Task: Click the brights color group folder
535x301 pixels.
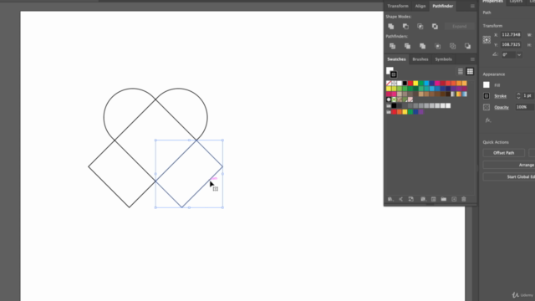Action: coord(389,112)
